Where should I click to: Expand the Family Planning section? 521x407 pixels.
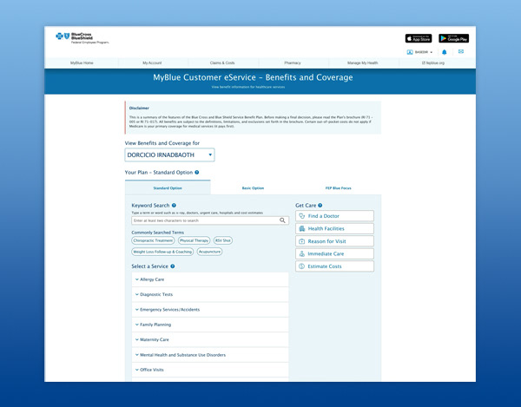tap(210, 325)
